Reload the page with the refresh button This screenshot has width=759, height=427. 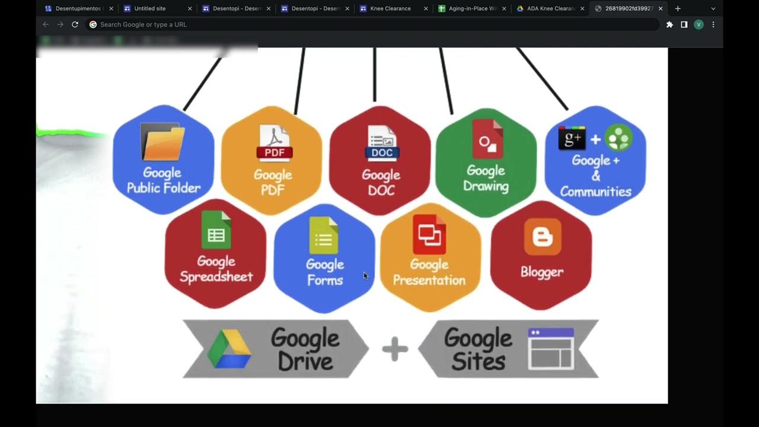pos(75,24)
